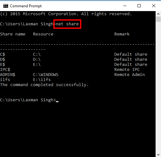Click the scrollbar down arrow
This screenshot has height=157, width=161.
pyautogui.click(x=158, y=155)
